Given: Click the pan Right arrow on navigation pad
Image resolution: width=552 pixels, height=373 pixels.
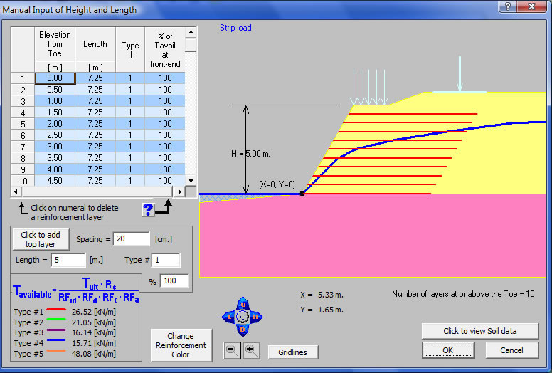Looking at the screenshot, I should coord(256,317).
